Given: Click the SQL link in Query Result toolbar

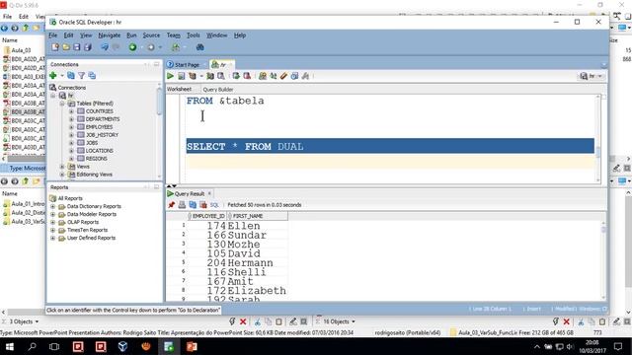Looking at the screenshot, I should [214, 205].
